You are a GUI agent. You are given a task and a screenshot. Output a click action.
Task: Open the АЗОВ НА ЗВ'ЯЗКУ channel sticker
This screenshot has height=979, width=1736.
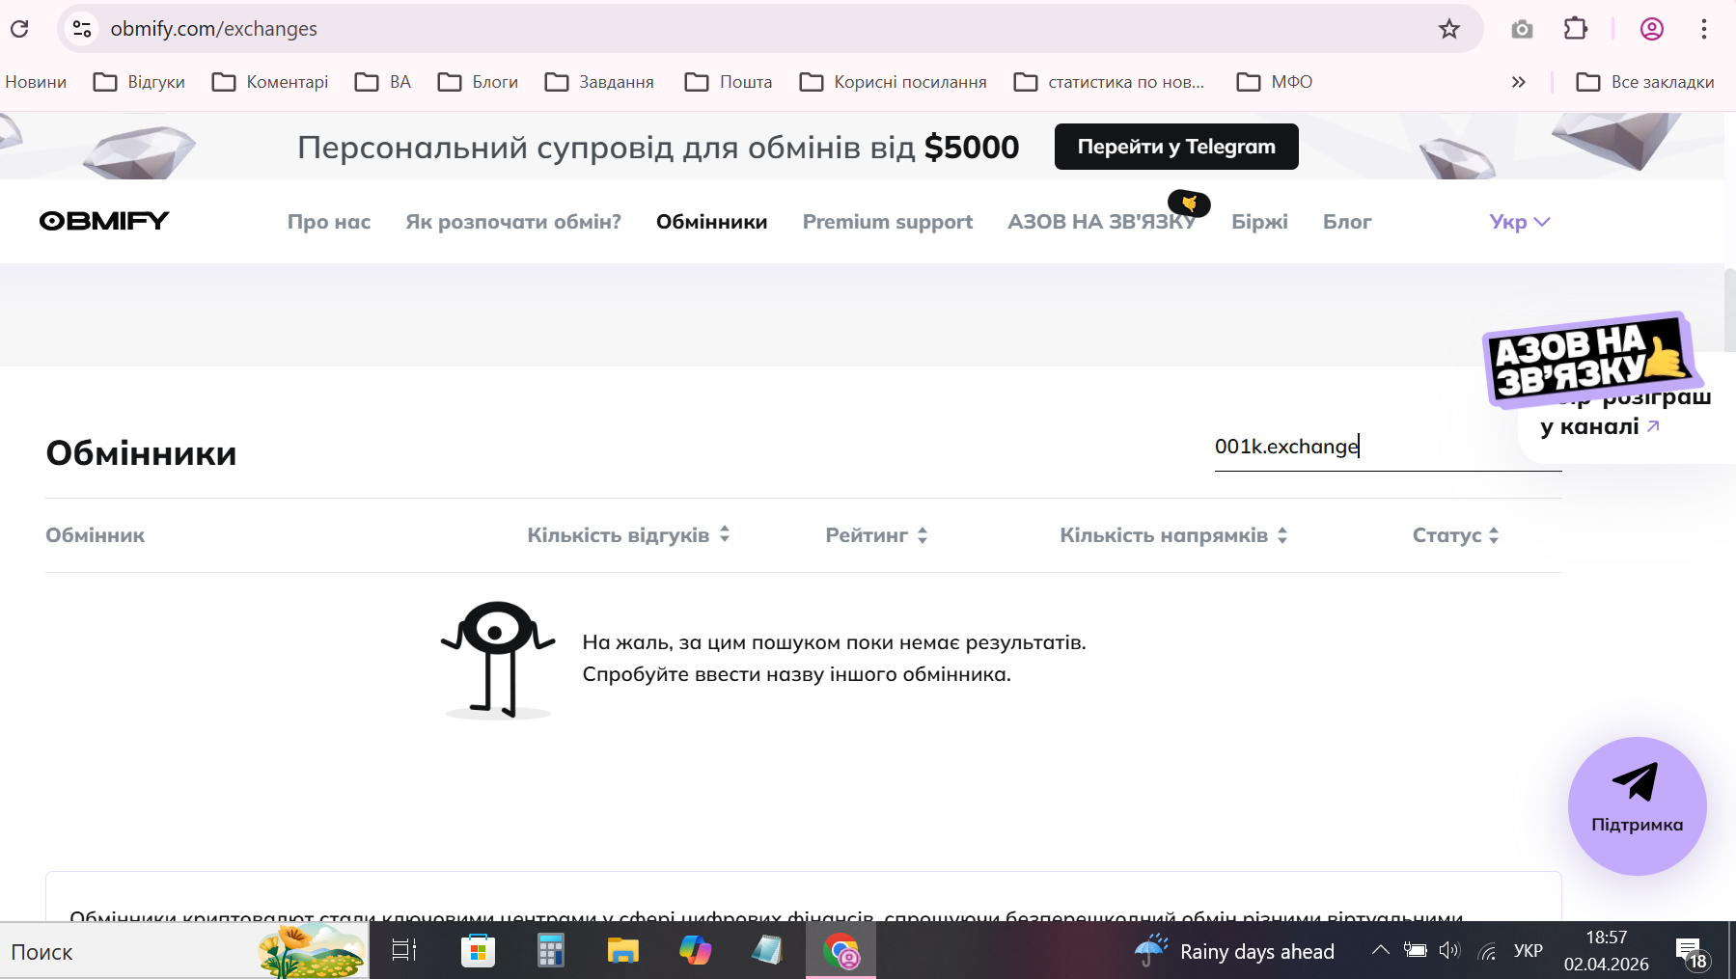pyautogui.click(x=1592, y=359)
